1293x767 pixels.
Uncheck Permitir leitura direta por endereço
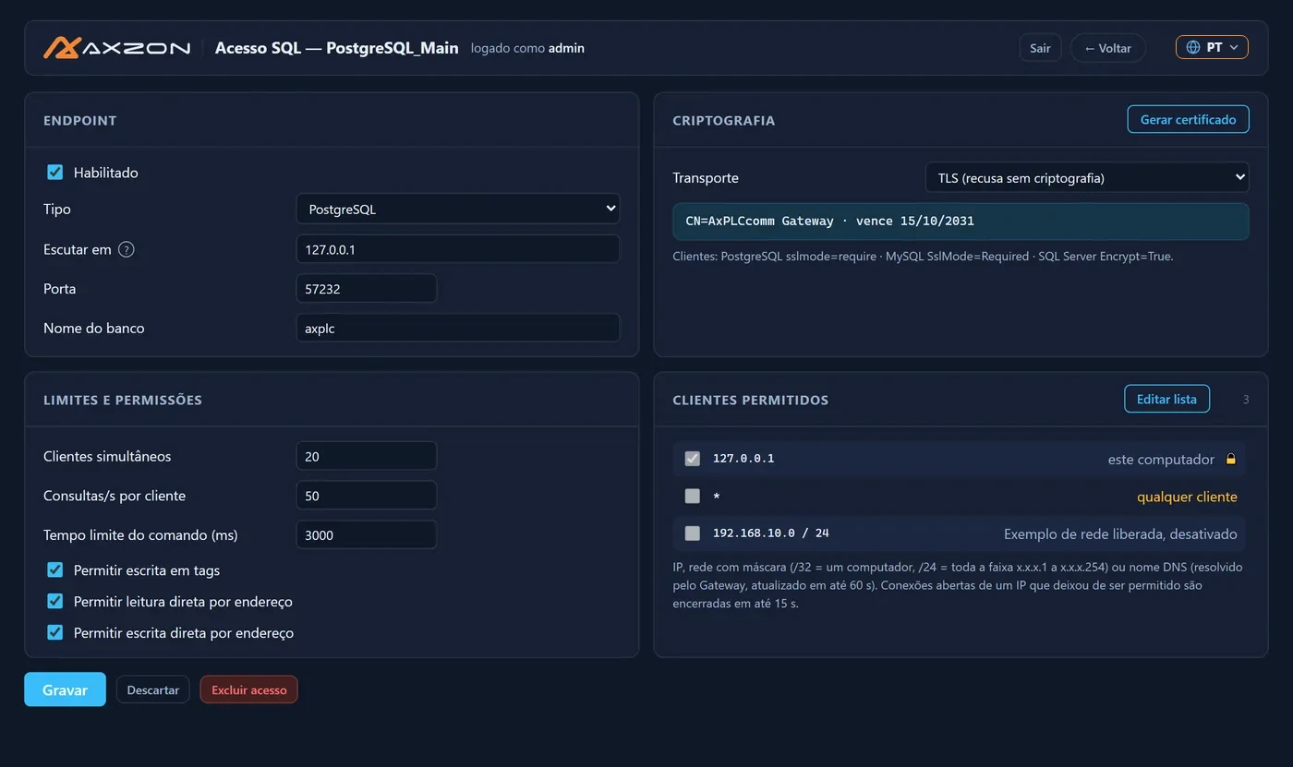pyautogui.click(x=55, y=602)
